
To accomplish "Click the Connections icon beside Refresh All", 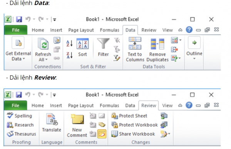I will 57,40.
